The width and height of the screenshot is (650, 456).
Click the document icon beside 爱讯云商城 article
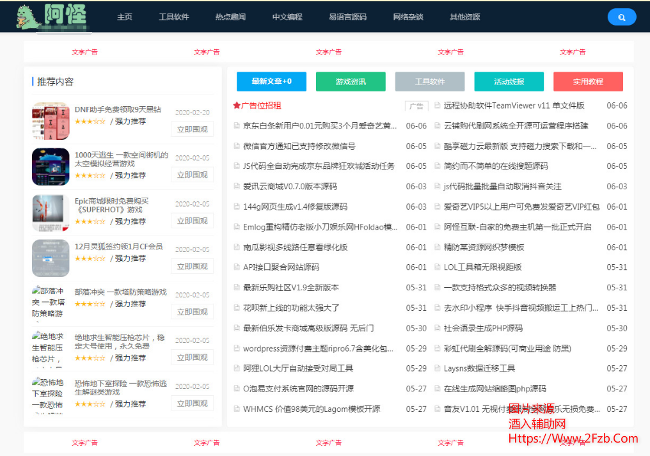click(237, 187)
